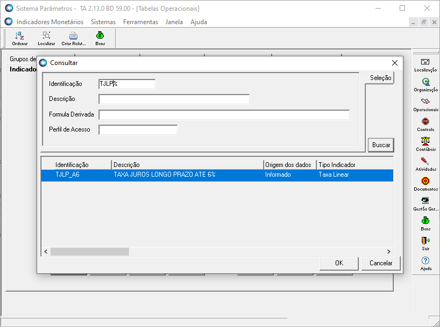440x327 pixels.
Task: Click the Identificação input field
Action: point(127,84)
